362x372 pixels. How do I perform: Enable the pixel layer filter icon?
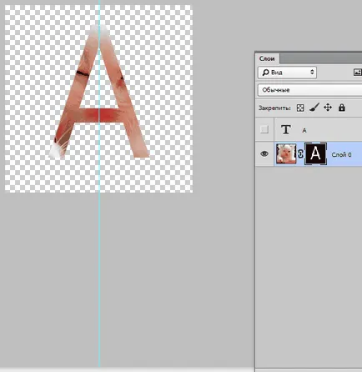358,73
